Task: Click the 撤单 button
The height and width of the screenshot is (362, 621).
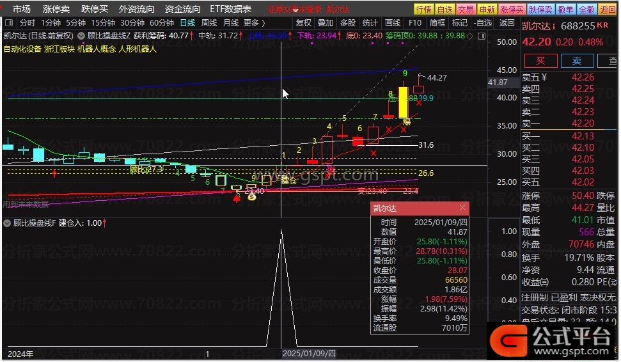Action: point(565,9)
